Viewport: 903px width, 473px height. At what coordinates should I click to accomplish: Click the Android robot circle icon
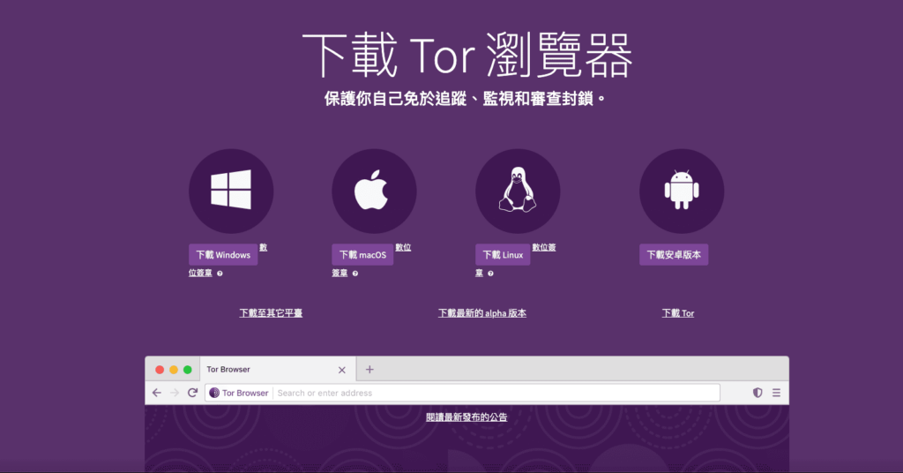click(x=682, y=191)
